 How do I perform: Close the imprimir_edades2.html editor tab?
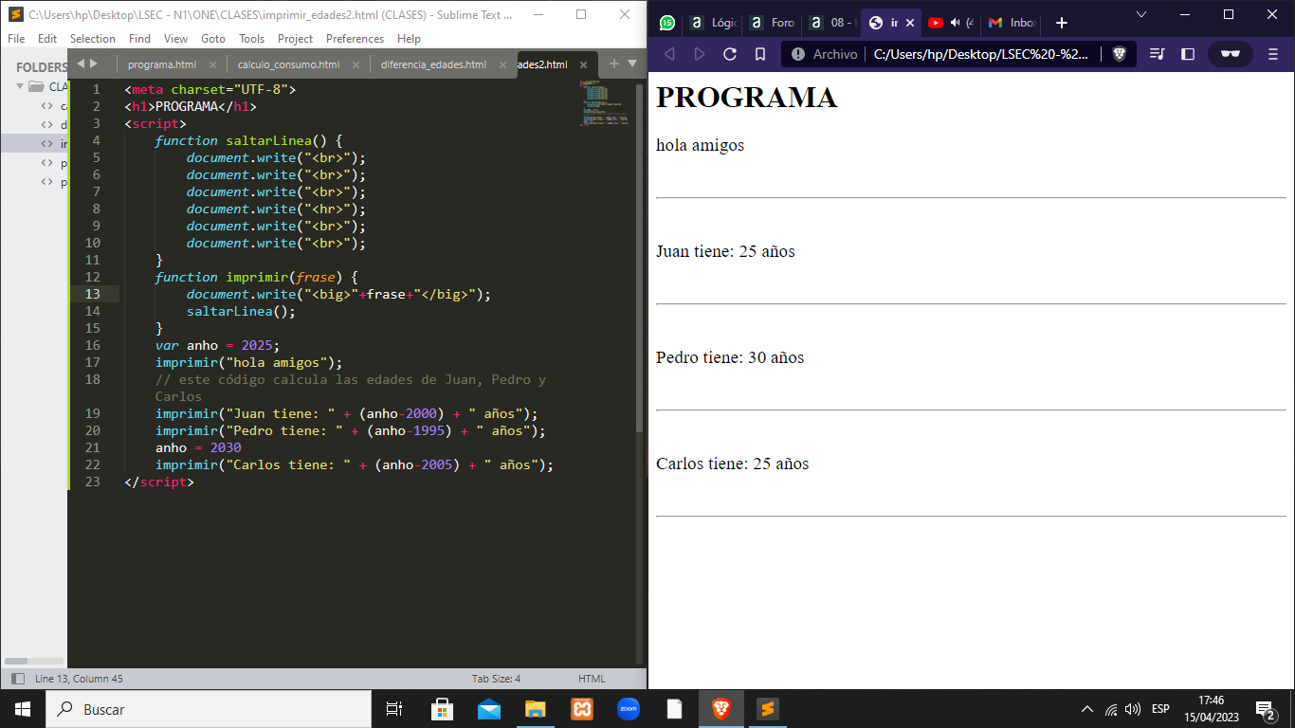point(583,64)
